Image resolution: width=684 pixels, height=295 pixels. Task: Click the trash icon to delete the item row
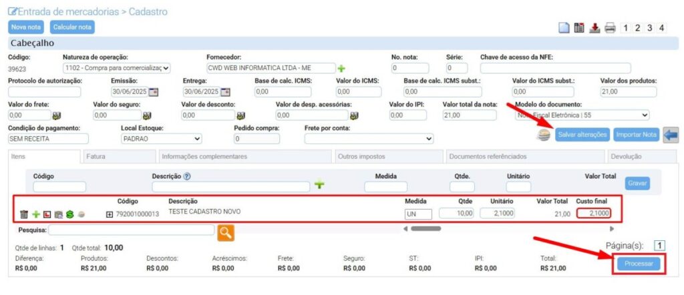24,214
